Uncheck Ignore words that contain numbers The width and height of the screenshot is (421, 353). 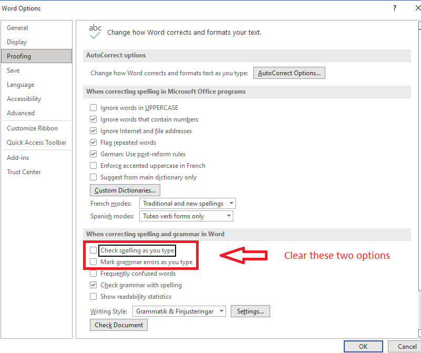click(x=94, y=119)
